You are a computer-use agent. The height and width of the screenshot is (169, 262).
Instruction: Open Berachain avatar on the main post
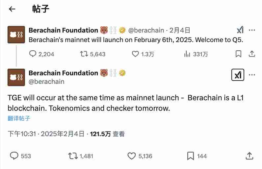(x=16, y=77)
